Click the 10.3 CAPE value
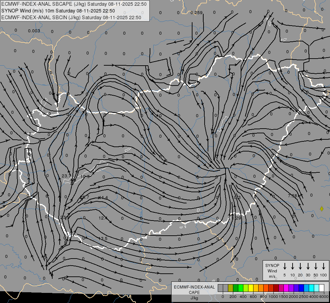This screenshot has width=330, height=303. click(85, 176)
